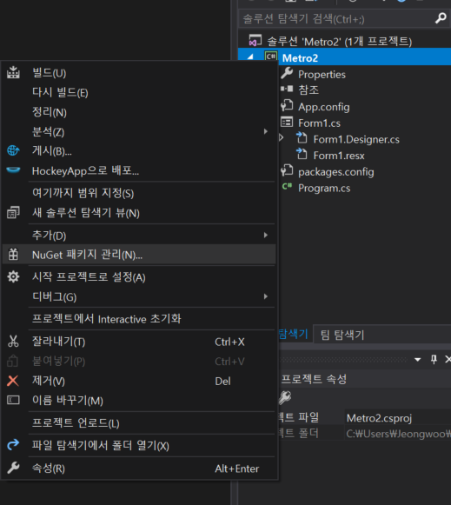Click the Solution Explorer search field
The image size is (451, 505).
[x=336, y=18]
